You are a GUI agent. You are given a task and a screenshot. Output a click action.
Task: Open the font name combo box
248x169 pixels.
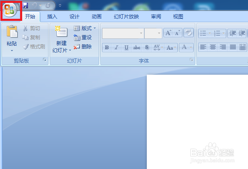coord(123,33)
